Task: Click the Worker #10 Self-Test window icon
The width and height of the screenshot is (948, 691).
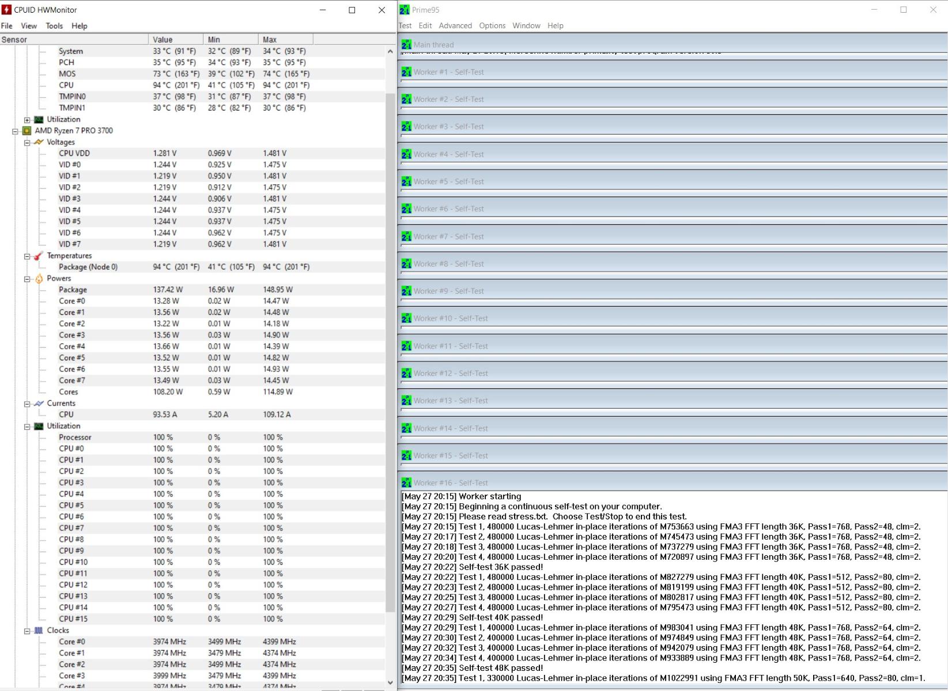Action: [x=406, y=318]
